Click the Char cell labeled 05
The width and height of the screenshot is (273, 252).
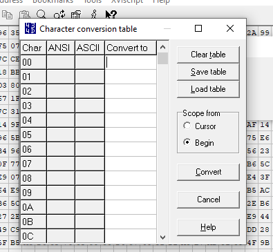[33, 135]
